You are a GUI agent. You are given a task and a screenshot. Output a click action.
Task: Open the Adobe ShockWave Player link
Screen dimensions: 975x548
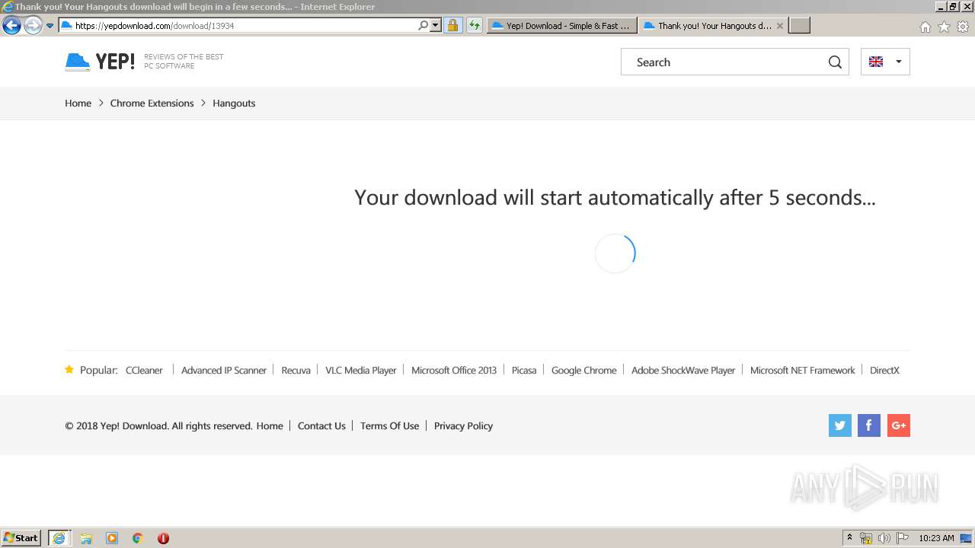coord(683,370)
